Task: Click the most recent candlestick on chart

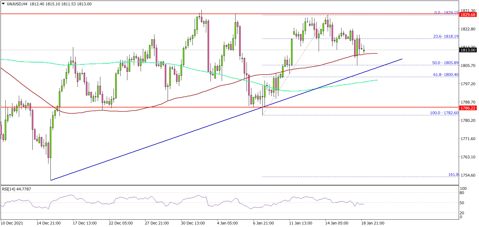Action: click(364, 50)
